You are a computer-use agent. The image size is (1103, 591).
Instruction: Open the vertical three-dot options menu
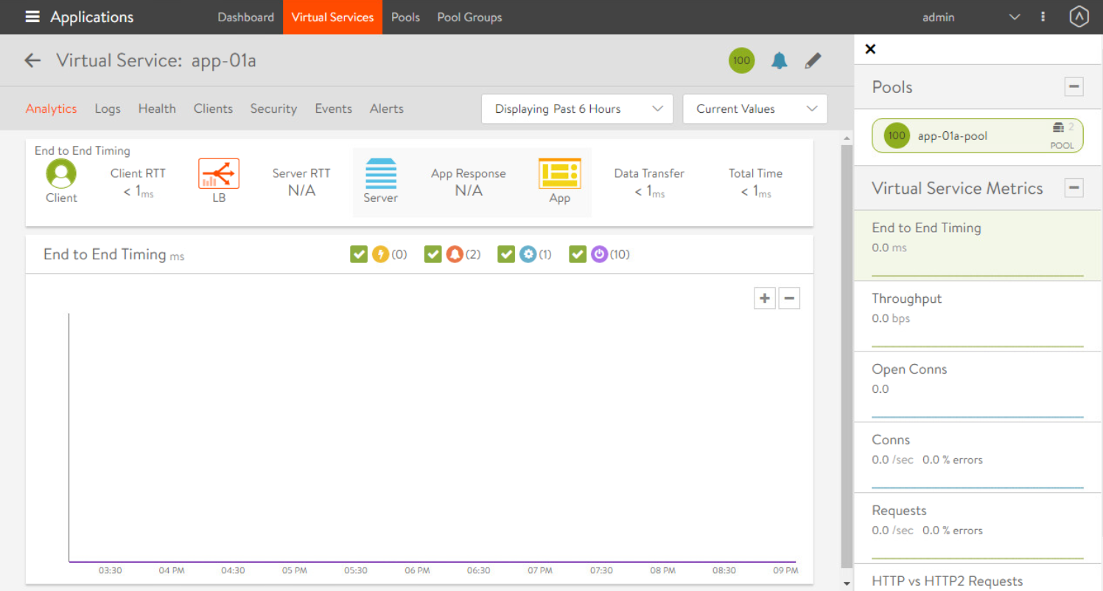point(1043,17)
